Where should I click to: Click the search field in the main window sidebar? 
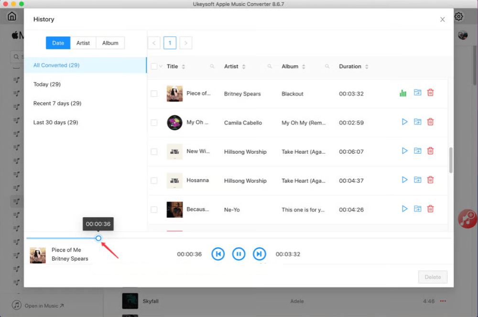coord(18,57)
